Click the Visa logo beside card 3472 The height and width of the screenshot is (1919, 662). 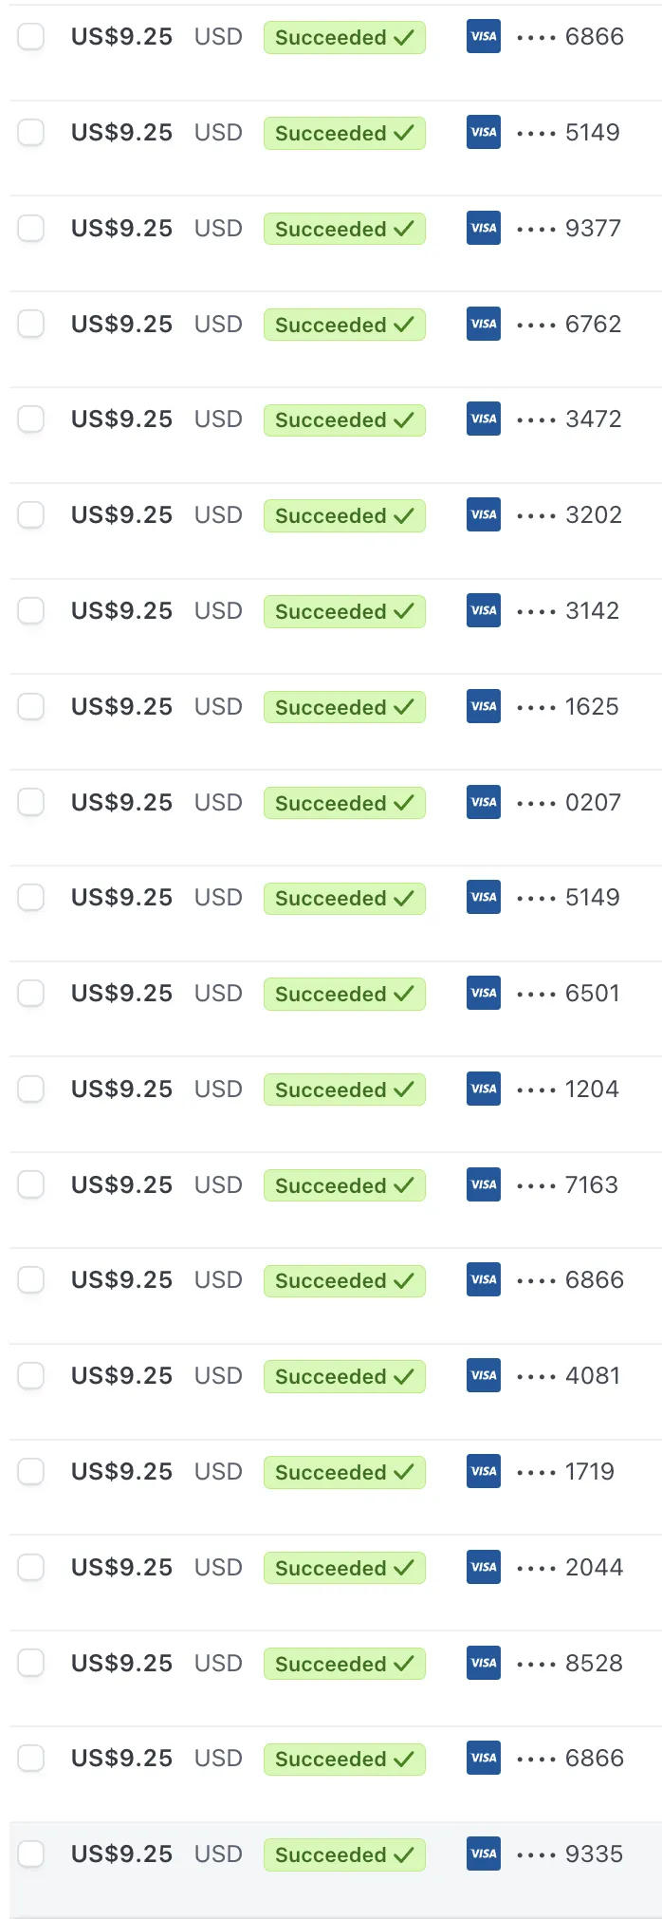484,419
